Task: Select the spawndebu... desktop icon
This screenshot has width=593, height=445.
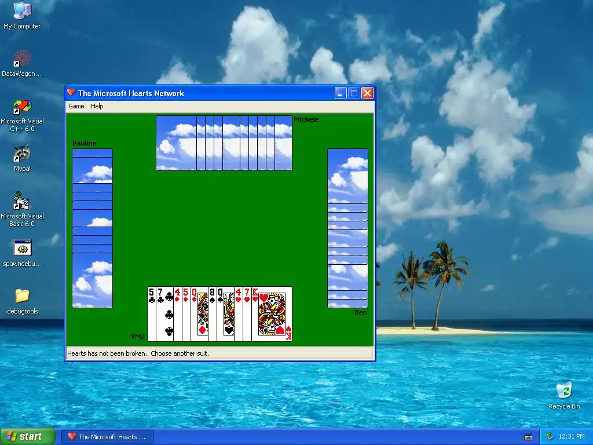Action: (x=22, y=254)
